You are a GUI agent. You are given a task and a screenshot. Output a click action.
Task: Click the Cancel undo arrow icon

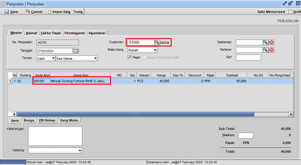tap(28, 11)
